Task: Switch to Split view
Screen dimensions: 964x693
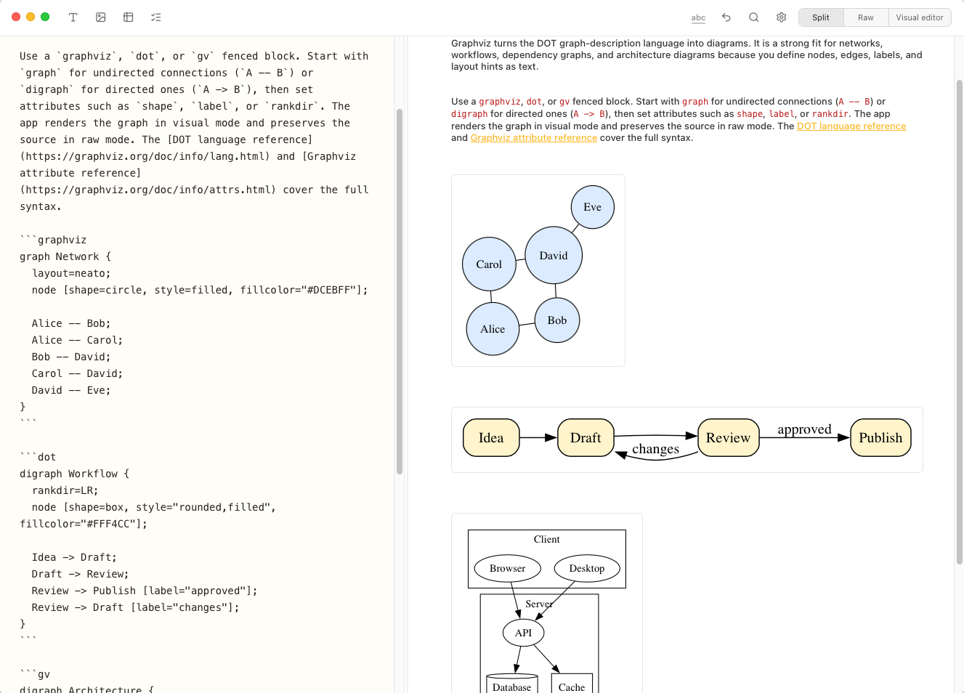Action: pos(821,17)
